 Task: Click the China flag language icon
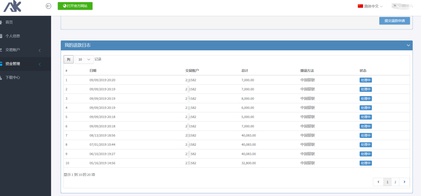[x=360, y=6]
